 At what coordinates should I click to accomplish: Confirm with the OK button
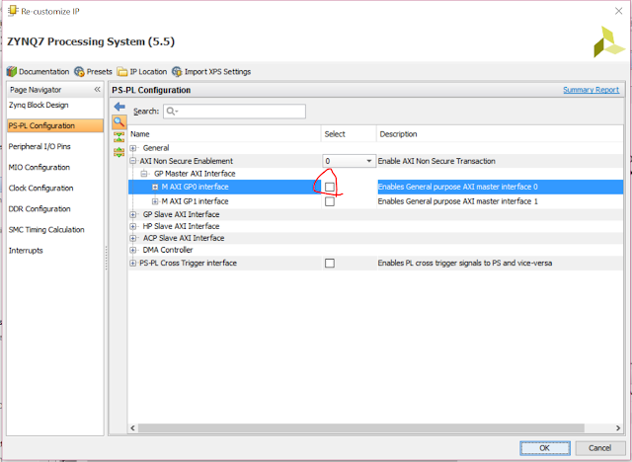tap(545, 448)
